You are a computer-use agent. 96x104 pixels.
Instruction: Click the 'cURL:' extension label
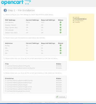point(7,51)
